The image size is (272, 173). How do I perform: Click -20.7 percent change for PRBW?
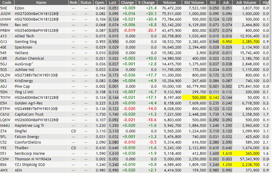pos(151,31)
